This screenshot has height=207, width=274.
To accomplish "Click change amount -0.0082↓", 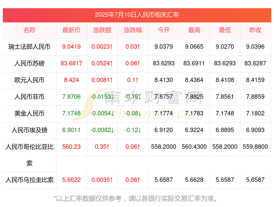I will [x=102, y=130].
